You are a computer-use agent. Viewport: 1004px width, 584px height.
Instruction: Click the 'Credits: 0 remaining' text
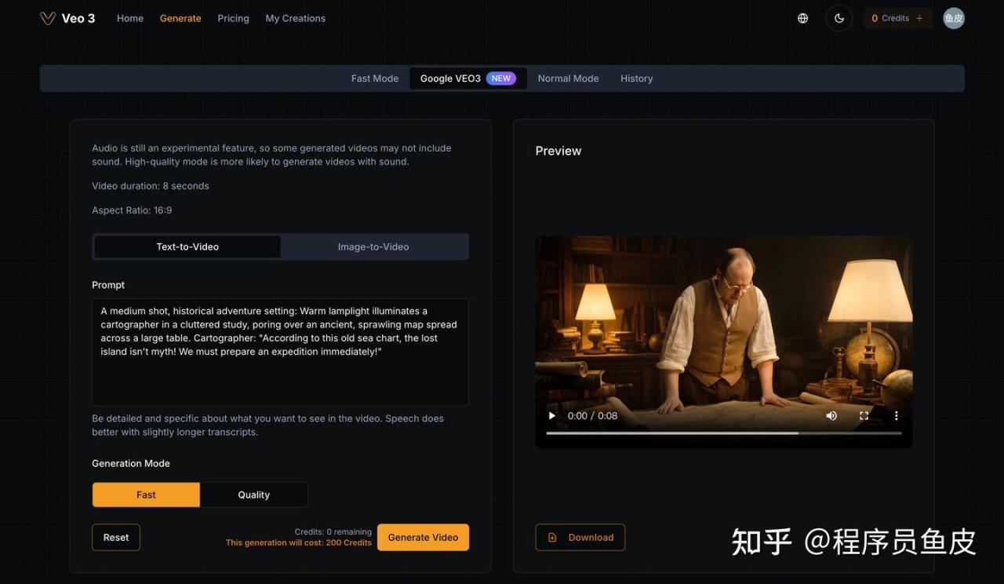click(333, 531)
